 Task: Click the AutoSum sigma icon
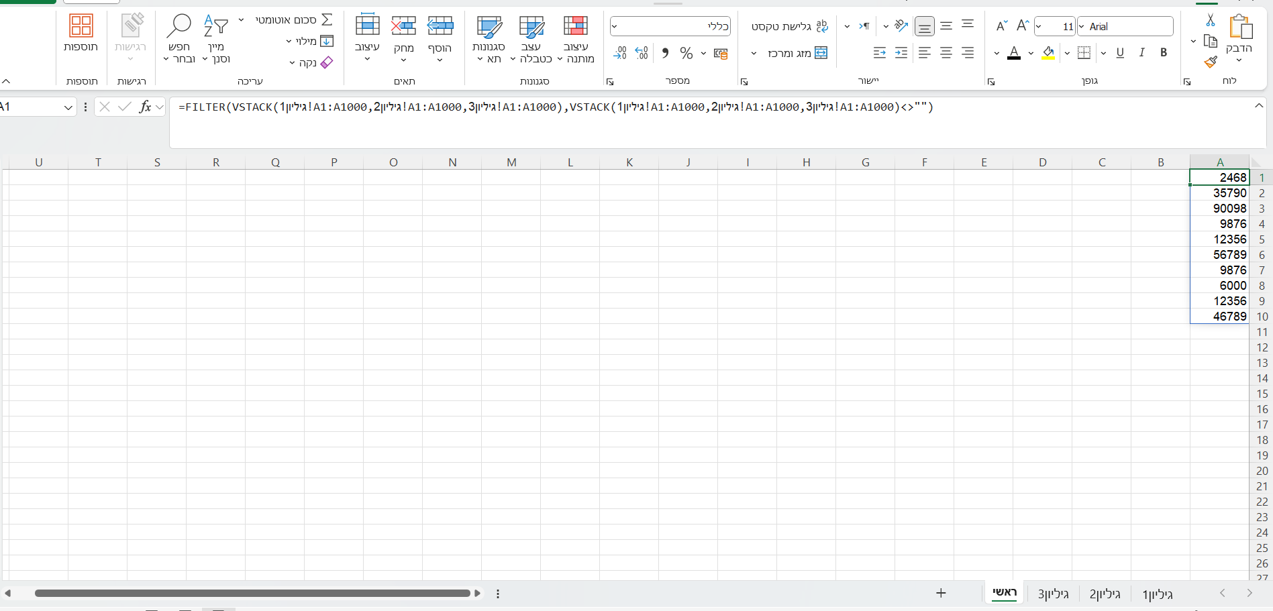click(327, 19)
